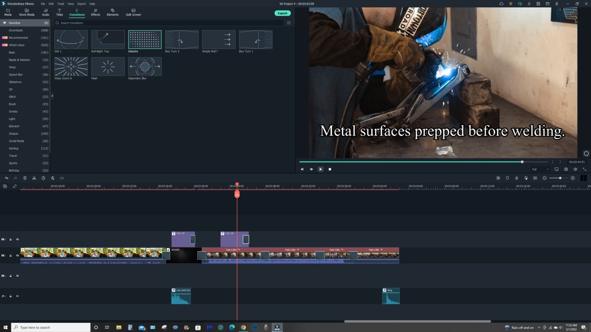Enter fullscreen preview mode
Image resolution: width=591 pixels, height=332 pixels.
coord(584,169)
